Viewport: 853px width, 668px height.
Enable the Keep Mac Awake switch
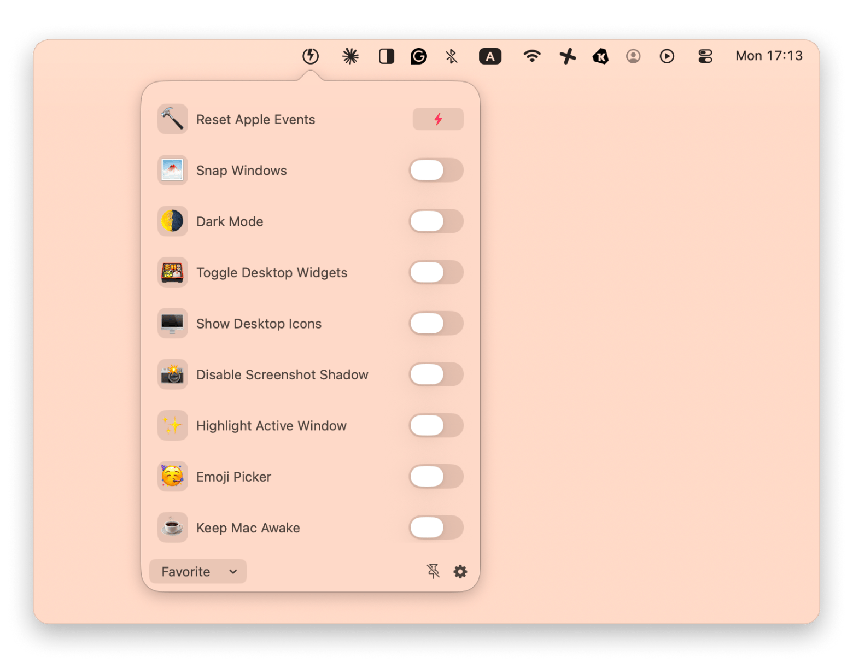(x=436, y=528)
